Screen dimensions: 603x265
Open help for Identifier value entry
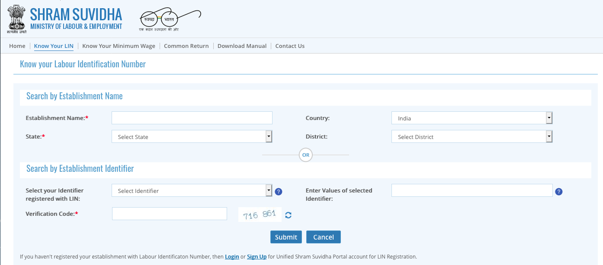click(558, 191)
